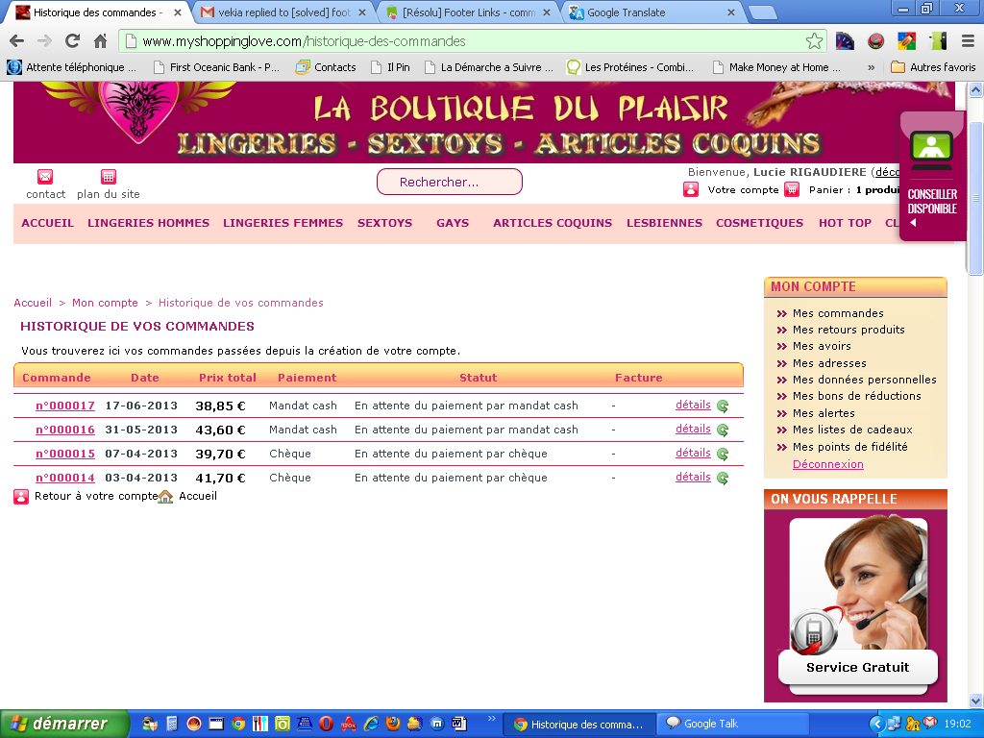Go to ACCUEIL in the navigation bar

48,223
